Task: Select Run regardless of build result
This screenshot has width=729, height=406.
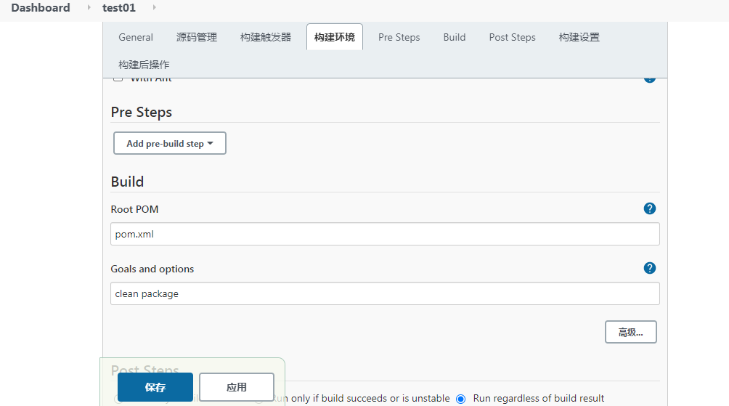Action: pos(461,399)
